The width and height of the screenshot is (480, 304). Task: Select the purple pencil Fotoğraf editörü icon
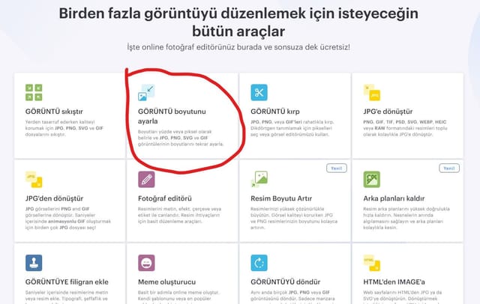pos(146,180)
